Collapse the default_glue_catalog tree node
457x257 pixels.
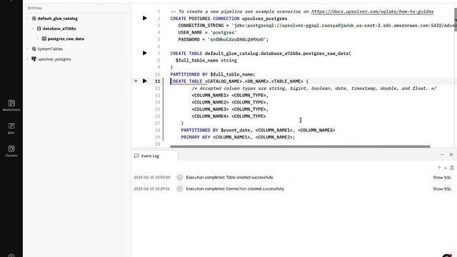coord(28,19)
